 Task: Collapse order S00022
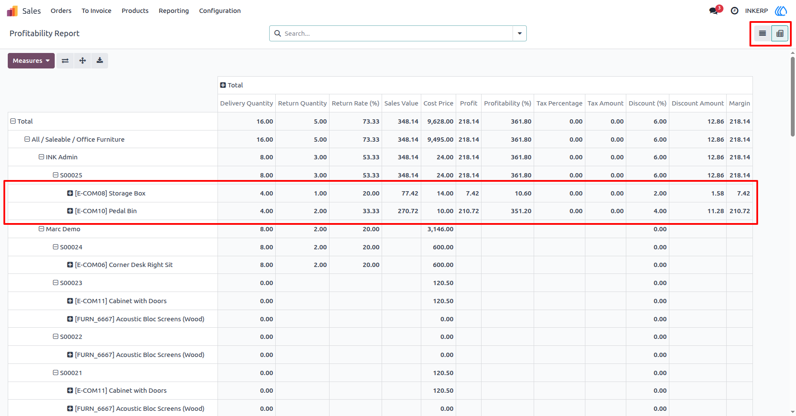(x=56, y=337)
